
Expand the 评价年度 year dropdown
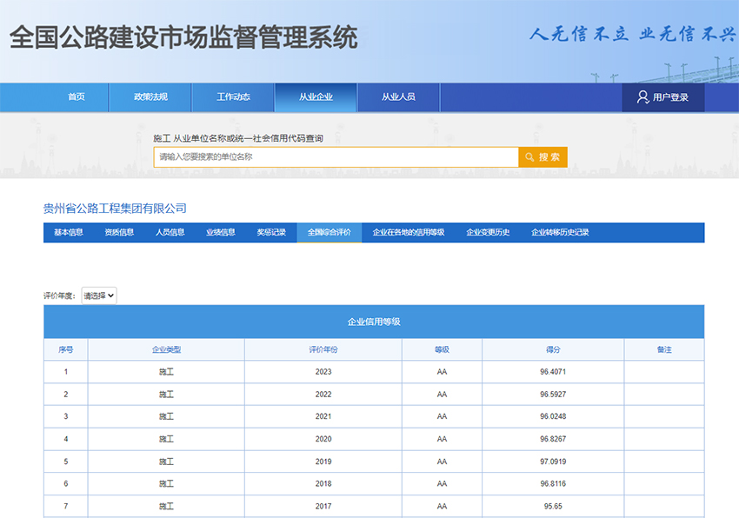pyautogui.click(x=98, y=295)
